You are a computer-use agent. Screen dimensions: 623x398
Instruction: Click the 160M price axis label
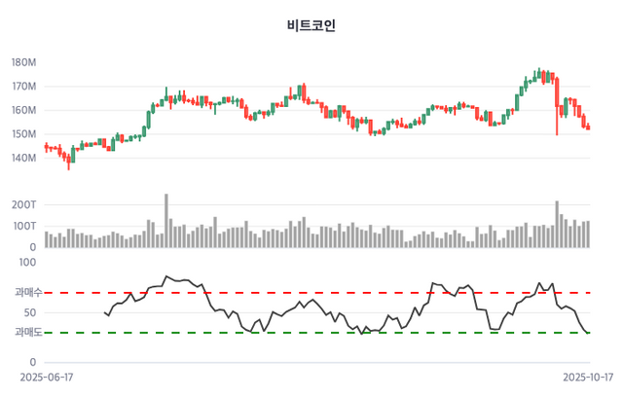point(23,110)
